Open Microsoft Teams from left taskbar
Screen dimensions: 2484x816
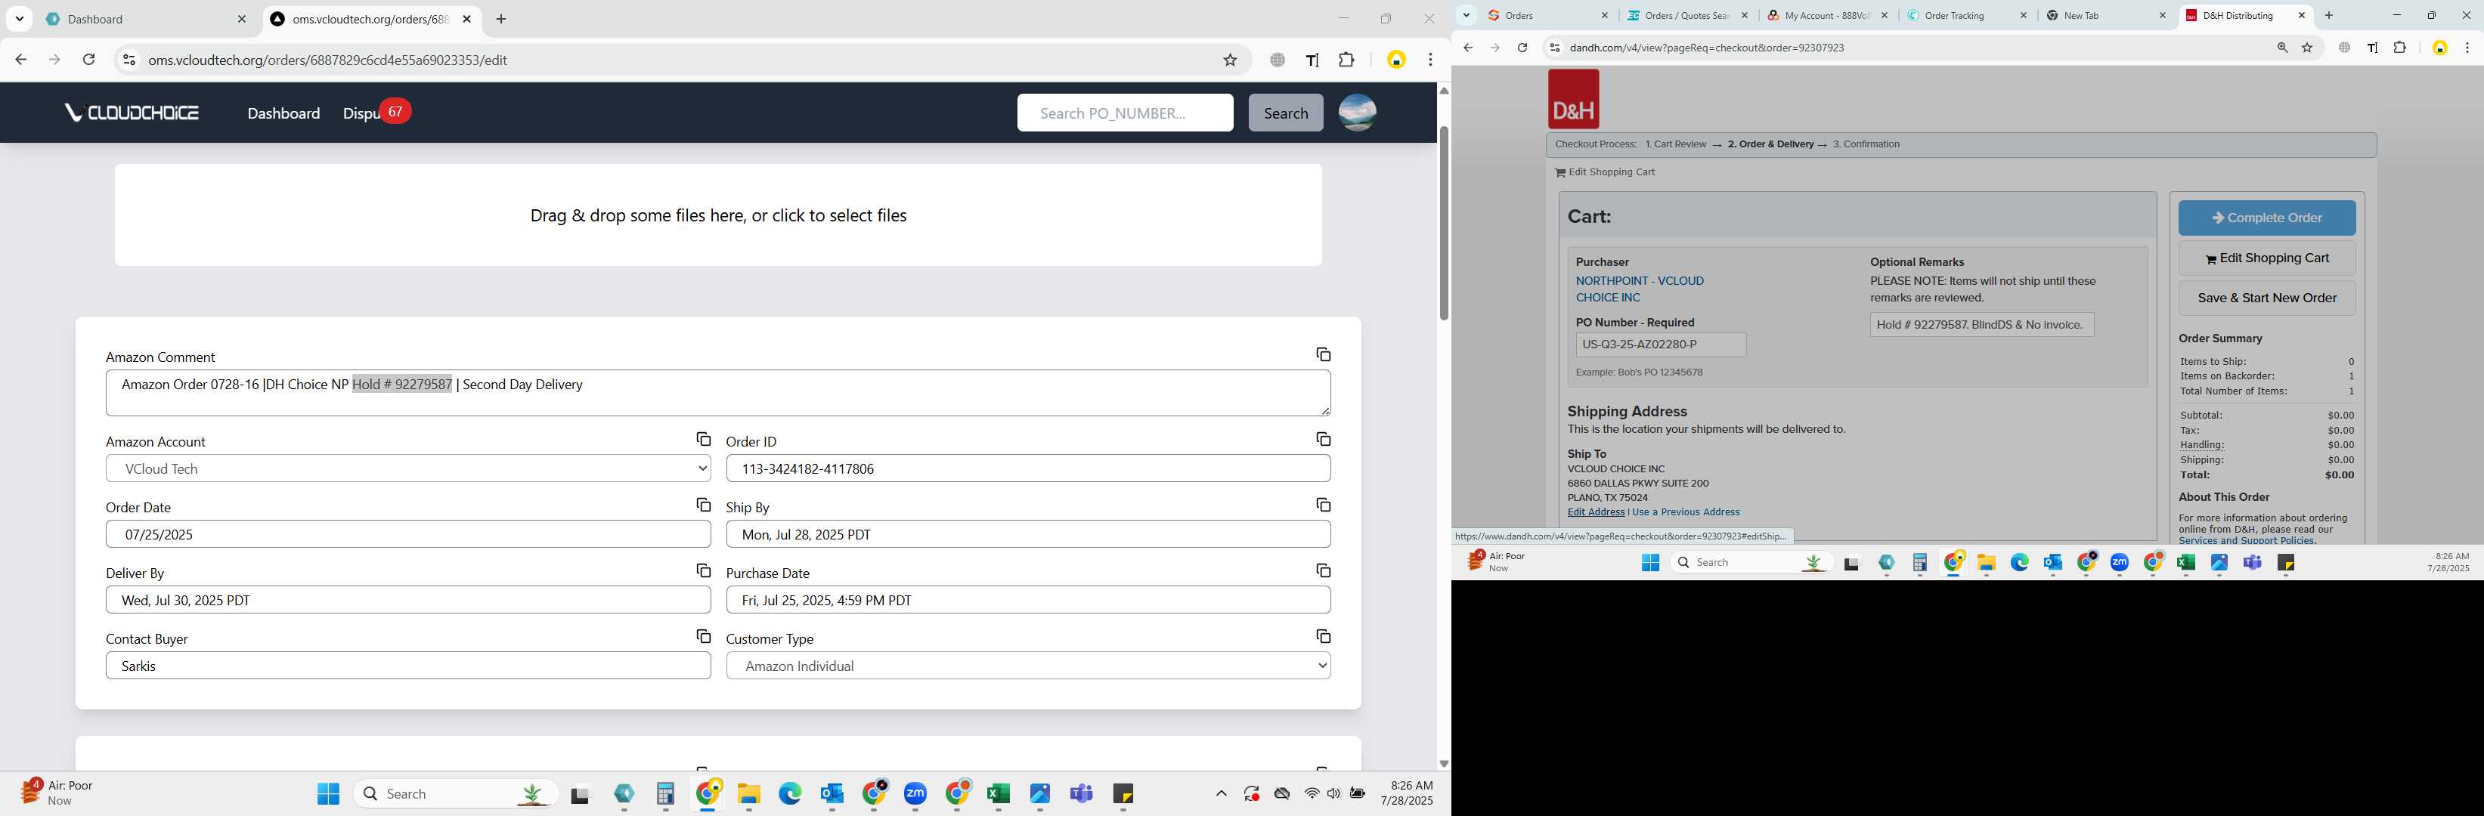[1081, 794]
